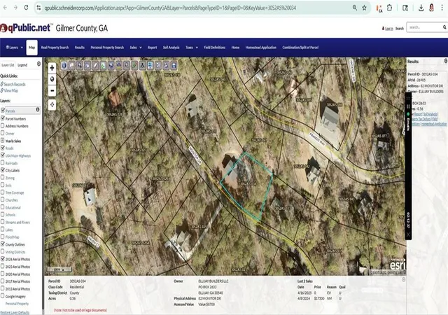
Task: Click the globe full extent button
Action: (x=52, y=79)
